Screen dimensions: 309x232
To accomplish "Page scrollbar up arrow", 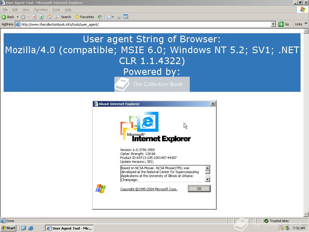I will 306,31.
